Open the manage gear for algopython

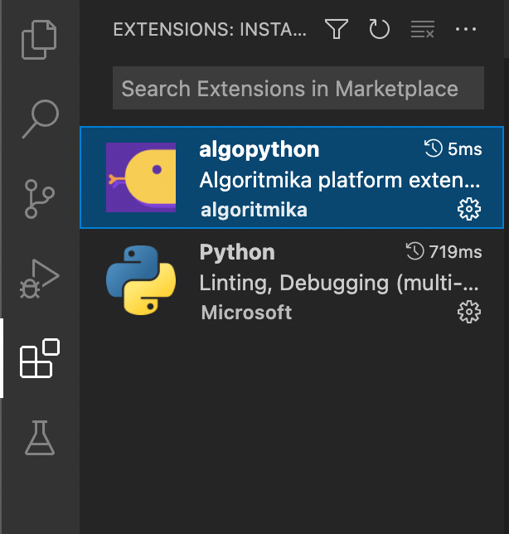point(469,210)
